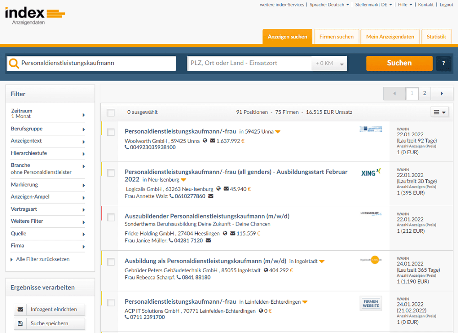Go to previous results page arrow
The height and width of the screenshot is (333, 458).
tap(395, 94)
